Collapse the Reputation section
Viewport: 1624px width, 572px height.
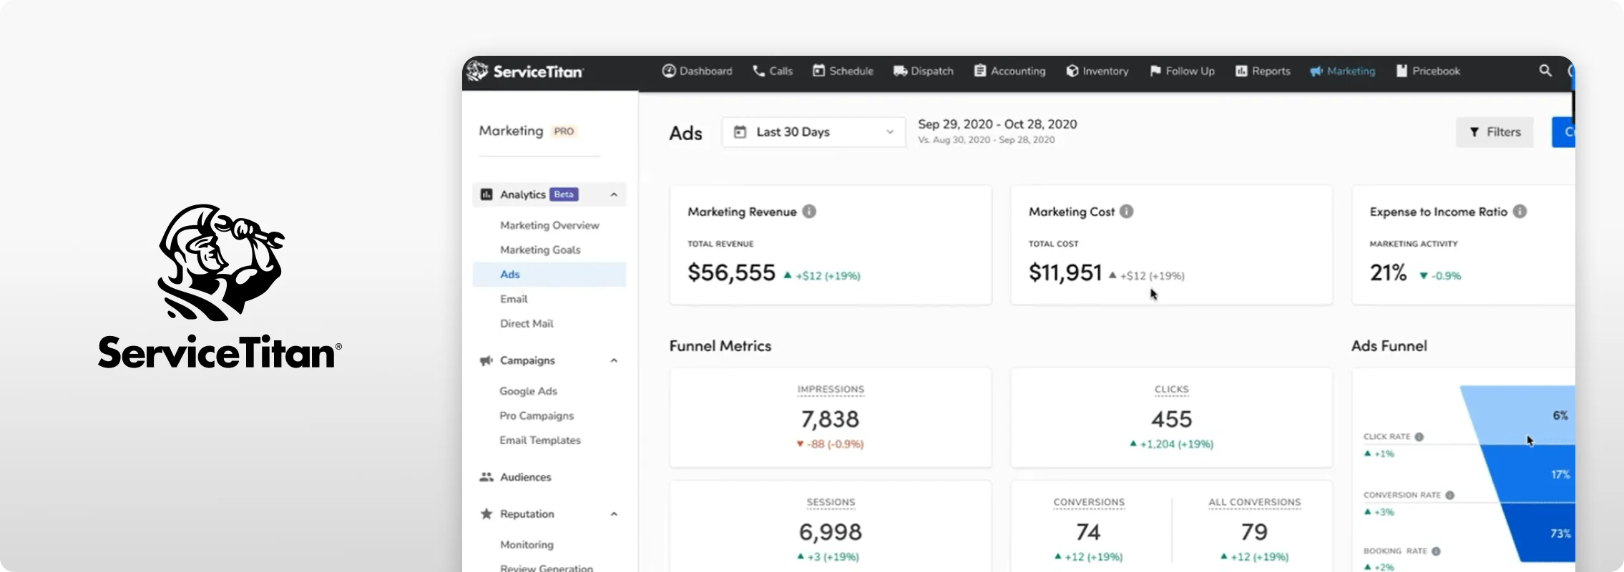pyautogui.click(x=614, y=514)
